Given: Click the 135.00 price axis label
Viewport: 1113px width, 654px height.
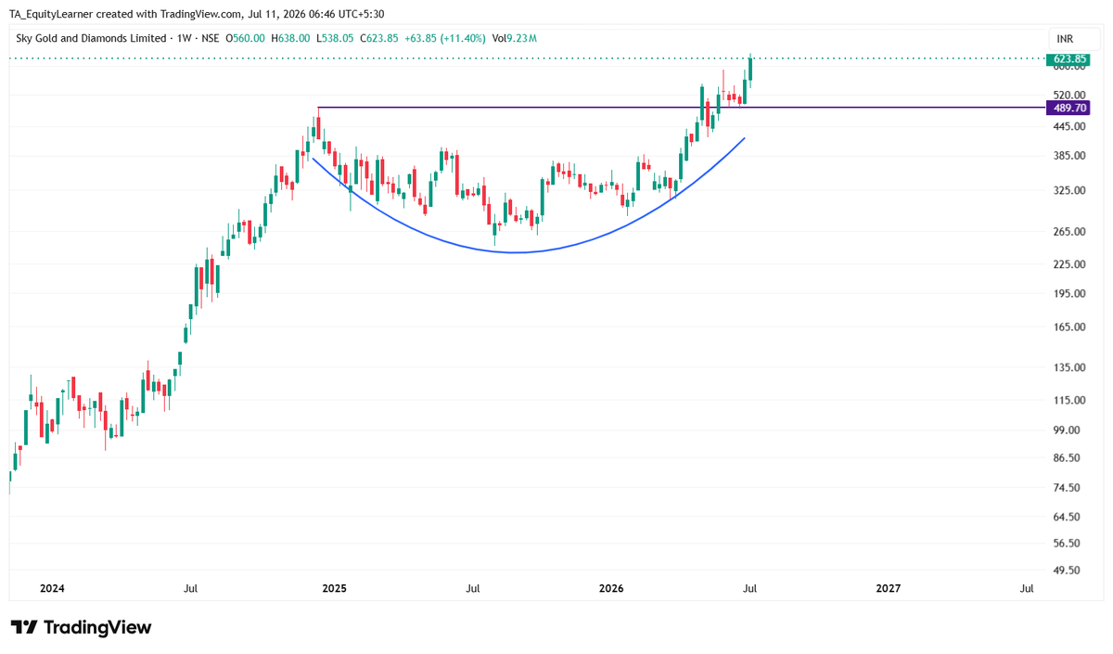Looking at the screenshot, I should [1069, 367].
